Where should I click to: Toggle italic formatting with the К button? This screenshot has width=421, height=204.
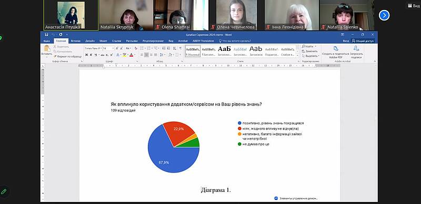(91, 55)
